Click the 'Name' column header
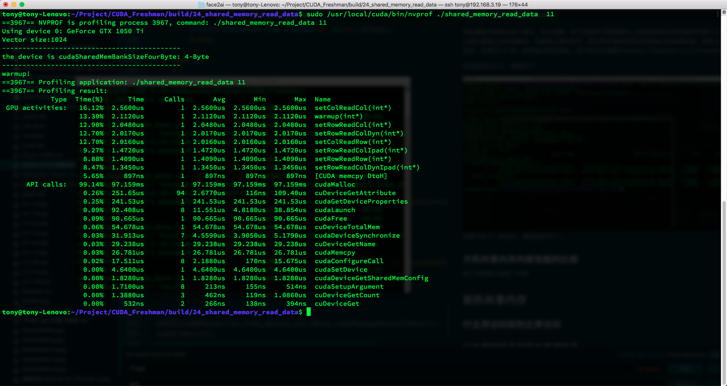The width and height of the screenshot is (727, 386). (322, 99)
